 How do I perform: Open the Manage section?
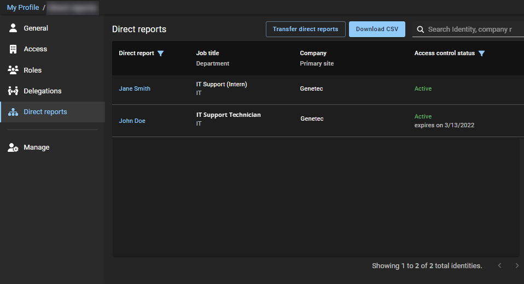pyautogui.click(x=53, y=147)
